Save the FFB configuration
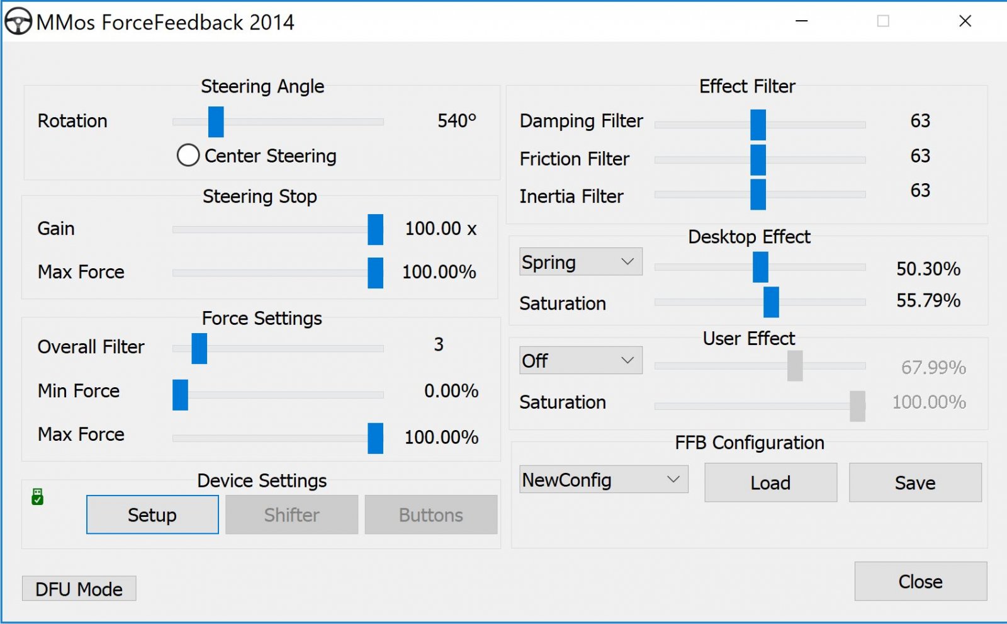The width and height of the screenshot is (1007, 624). [x=915, y=482]
